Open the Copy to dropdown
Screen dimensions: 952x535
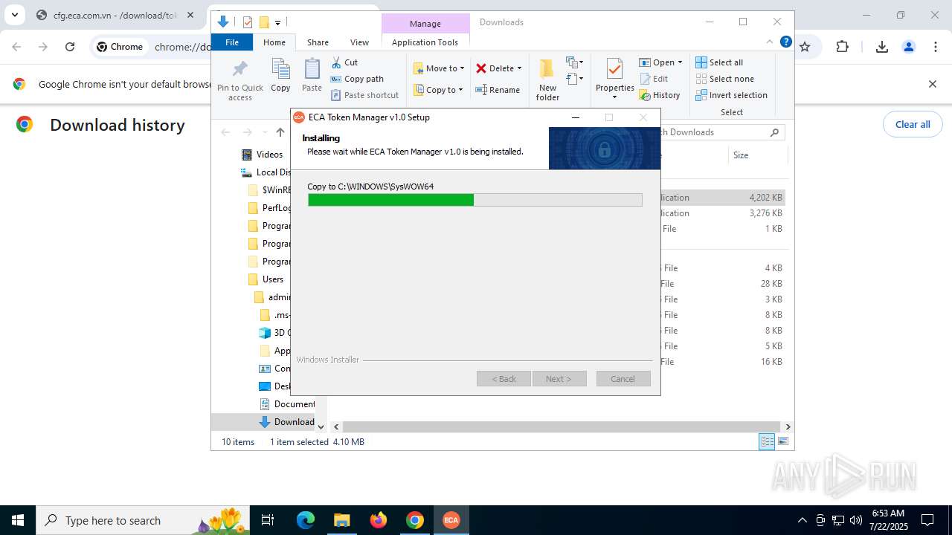point(439,90)
